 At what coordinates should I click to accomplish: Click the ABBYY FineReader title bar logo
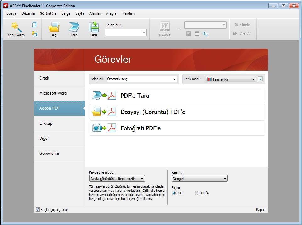[6, 6]
